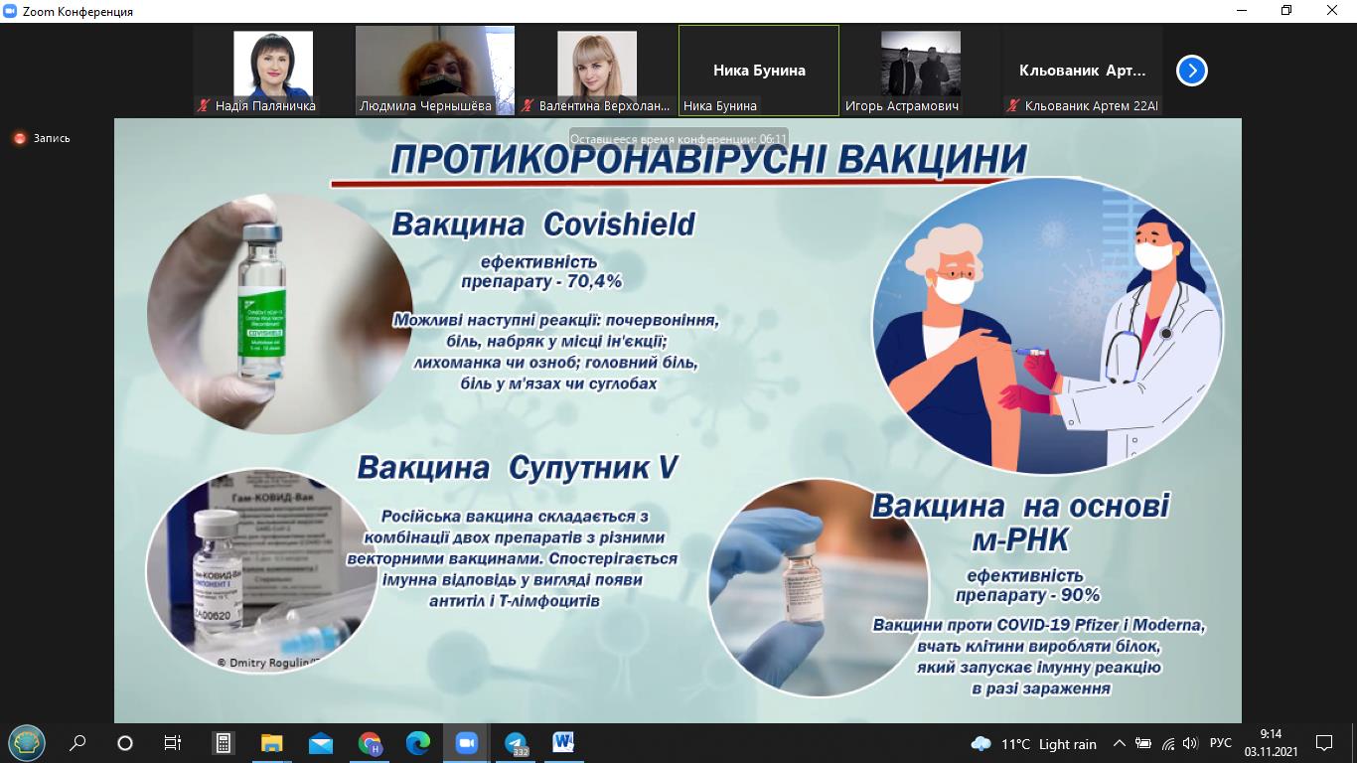The width and height of the screenshot is (1357, 763).
Task: Switch to Google Chrome on the taskbar
Action: [370, 742]
